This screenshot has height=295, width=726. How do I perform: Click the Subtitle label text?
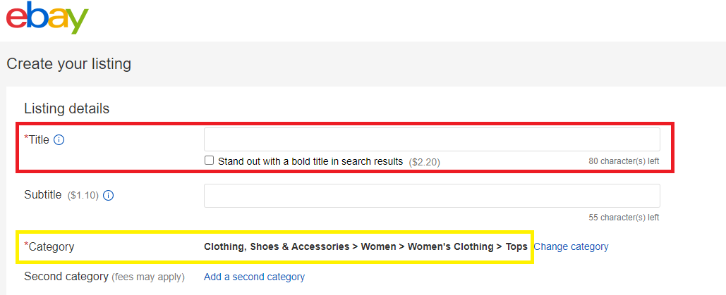[x=43, y=195]
